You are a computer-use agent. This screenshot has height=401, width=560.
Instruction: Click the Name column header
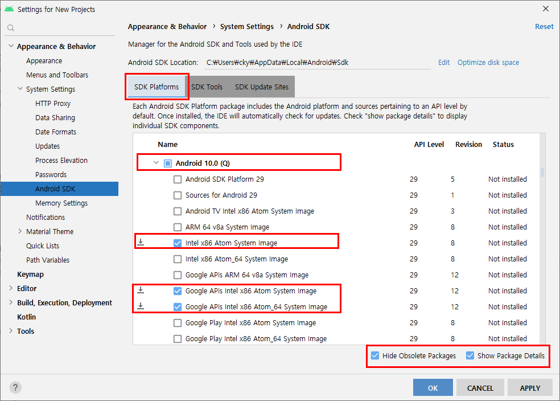tap(167, 144)
